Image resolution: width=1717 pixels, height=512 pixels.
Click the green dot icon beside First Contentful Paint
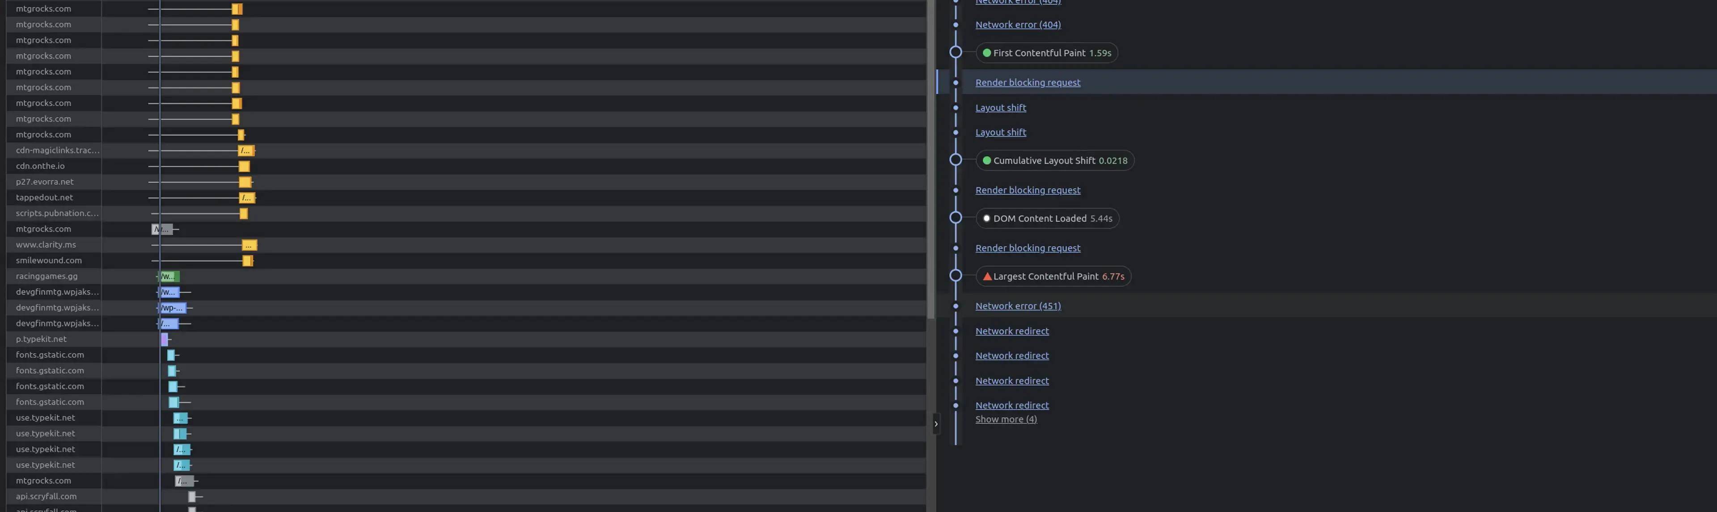987,53
